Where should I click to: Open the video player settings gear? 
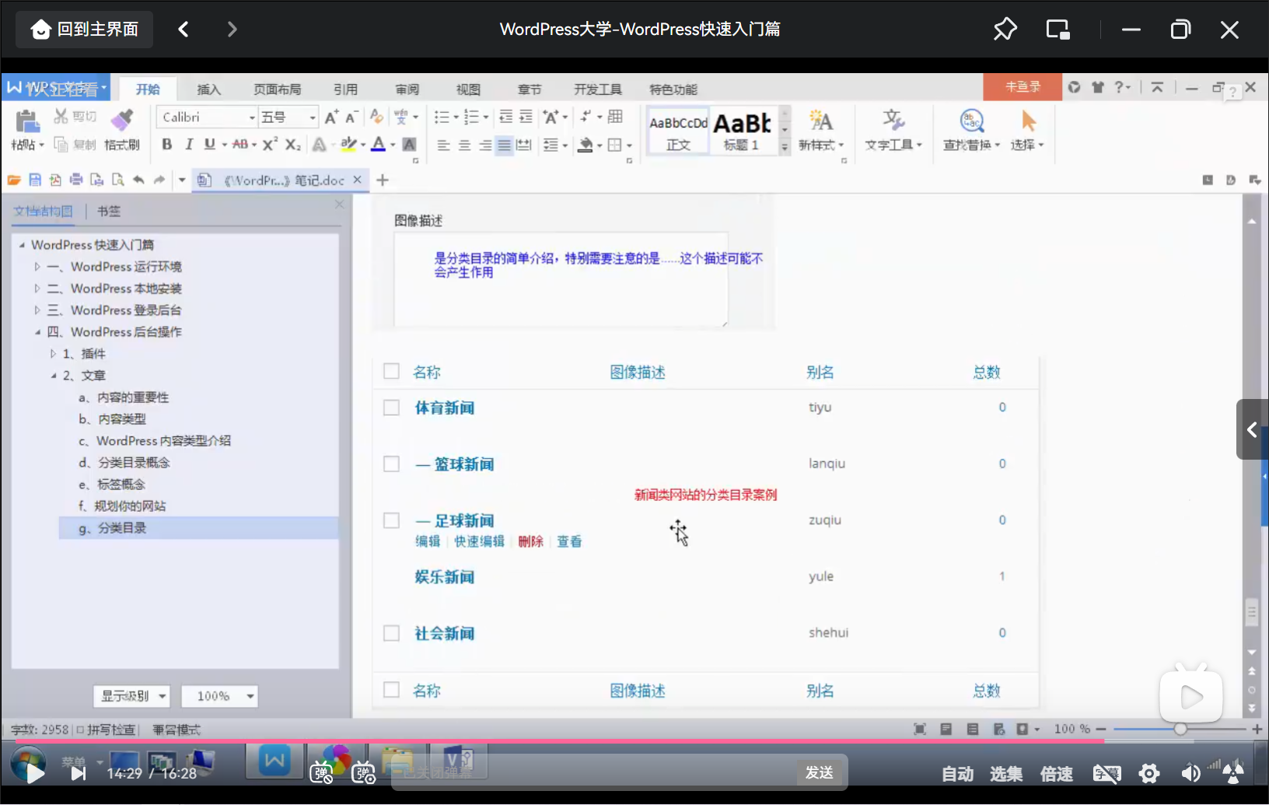click(x=1149, y=773)
